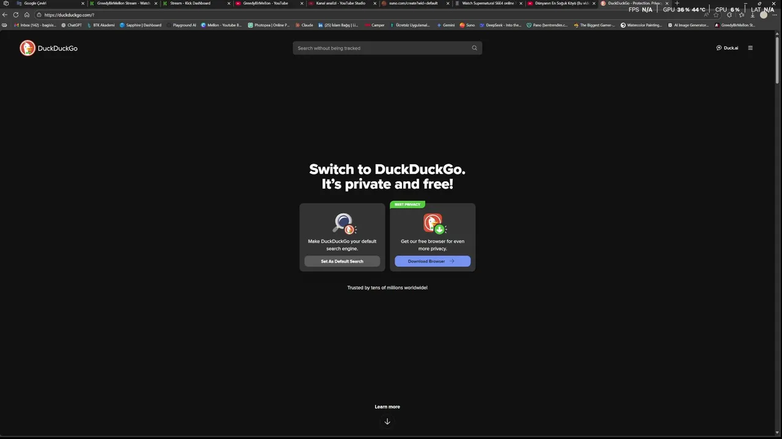Click the Download Browser button
The height and width of the screenshot is (439, 782).
pyautogui.click(x=433, y=262)
